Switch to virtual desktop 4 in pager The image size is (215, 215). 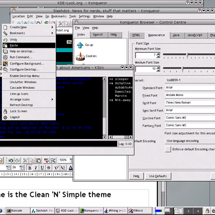198,211
